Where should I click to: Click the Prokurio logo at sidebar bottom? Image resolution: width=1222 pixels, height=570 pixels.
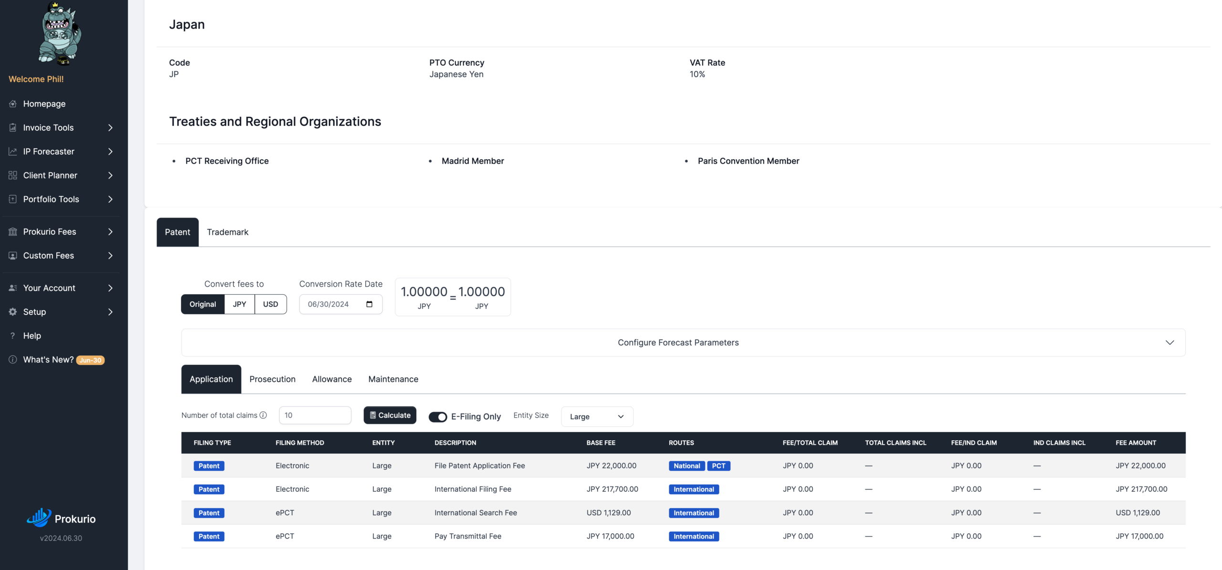coord(61,518)
